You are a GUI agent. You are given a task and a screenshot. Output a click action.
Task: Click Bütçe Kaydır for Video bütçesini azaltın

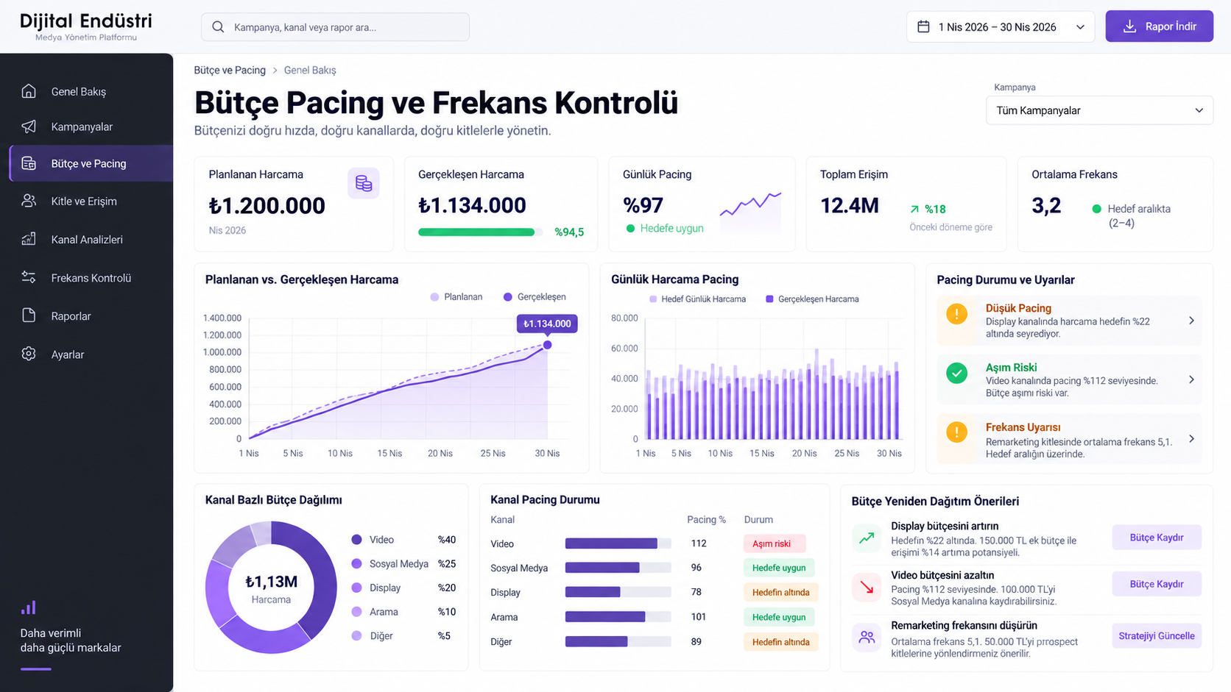click(x=1157, y=584)
